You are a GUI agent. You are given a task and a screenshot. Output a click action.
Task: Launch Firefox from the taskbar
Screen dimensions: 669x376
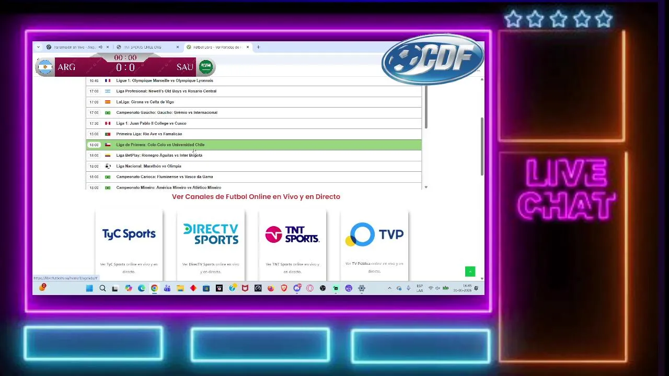point(271,288)
